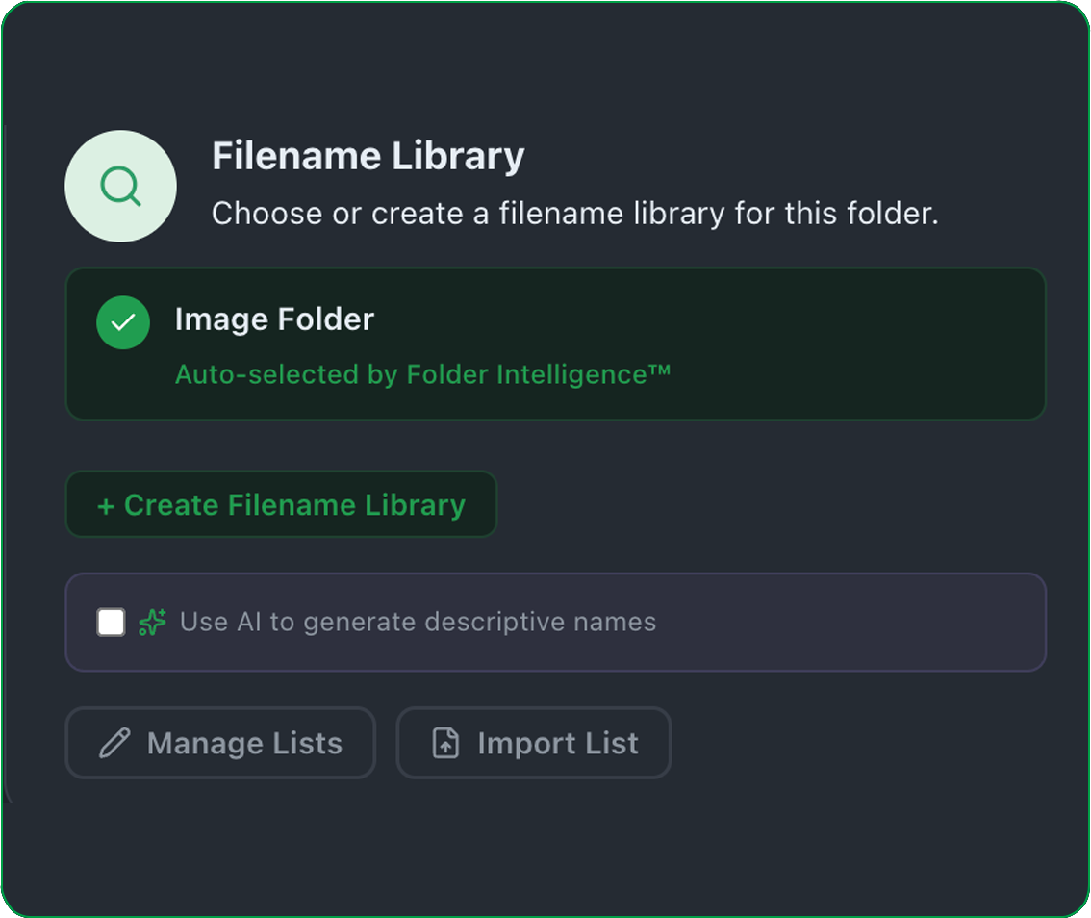The width and height of the screenshot is (1091, 918).
Task: Click the Filename Library heading
Action: (x=368, y=156)
